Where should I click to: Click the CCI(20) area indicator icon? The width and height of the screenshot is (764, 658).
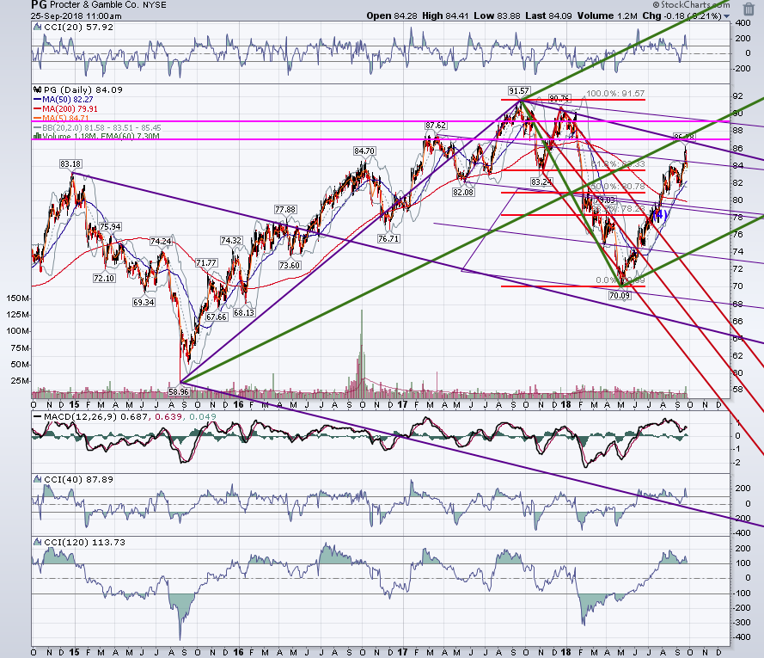click(x=38, y=28)
